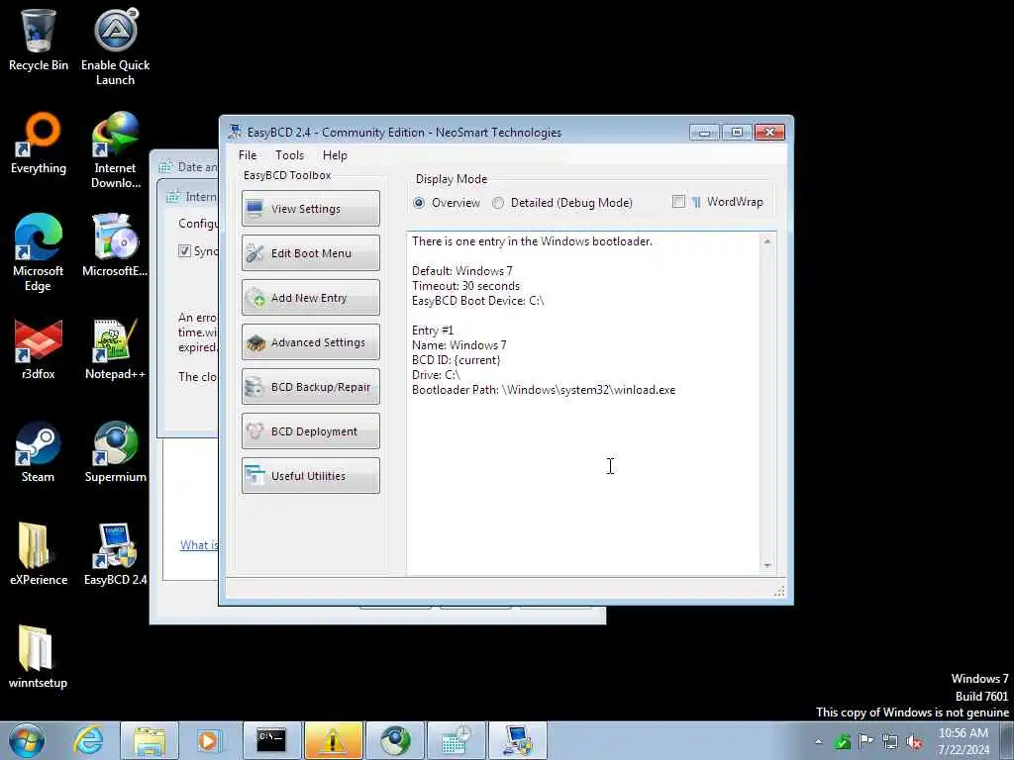Open Windows Media Player from taskbar
Image resolution: width=1014 pixels, height=760 pixels.
click(210, 740)
